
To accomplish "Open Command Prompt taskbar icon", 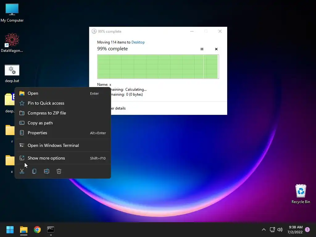I will 51,230.
